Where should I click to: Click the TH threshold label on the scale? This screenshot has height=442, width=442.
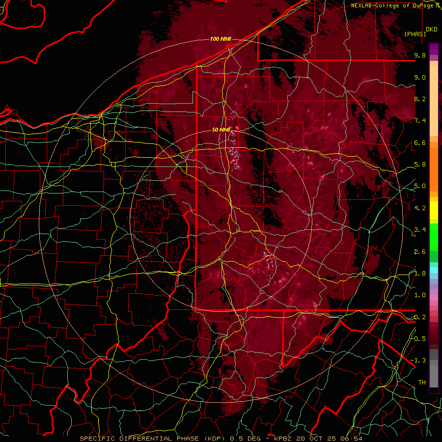pyautogui.click(x=422, y=382)
